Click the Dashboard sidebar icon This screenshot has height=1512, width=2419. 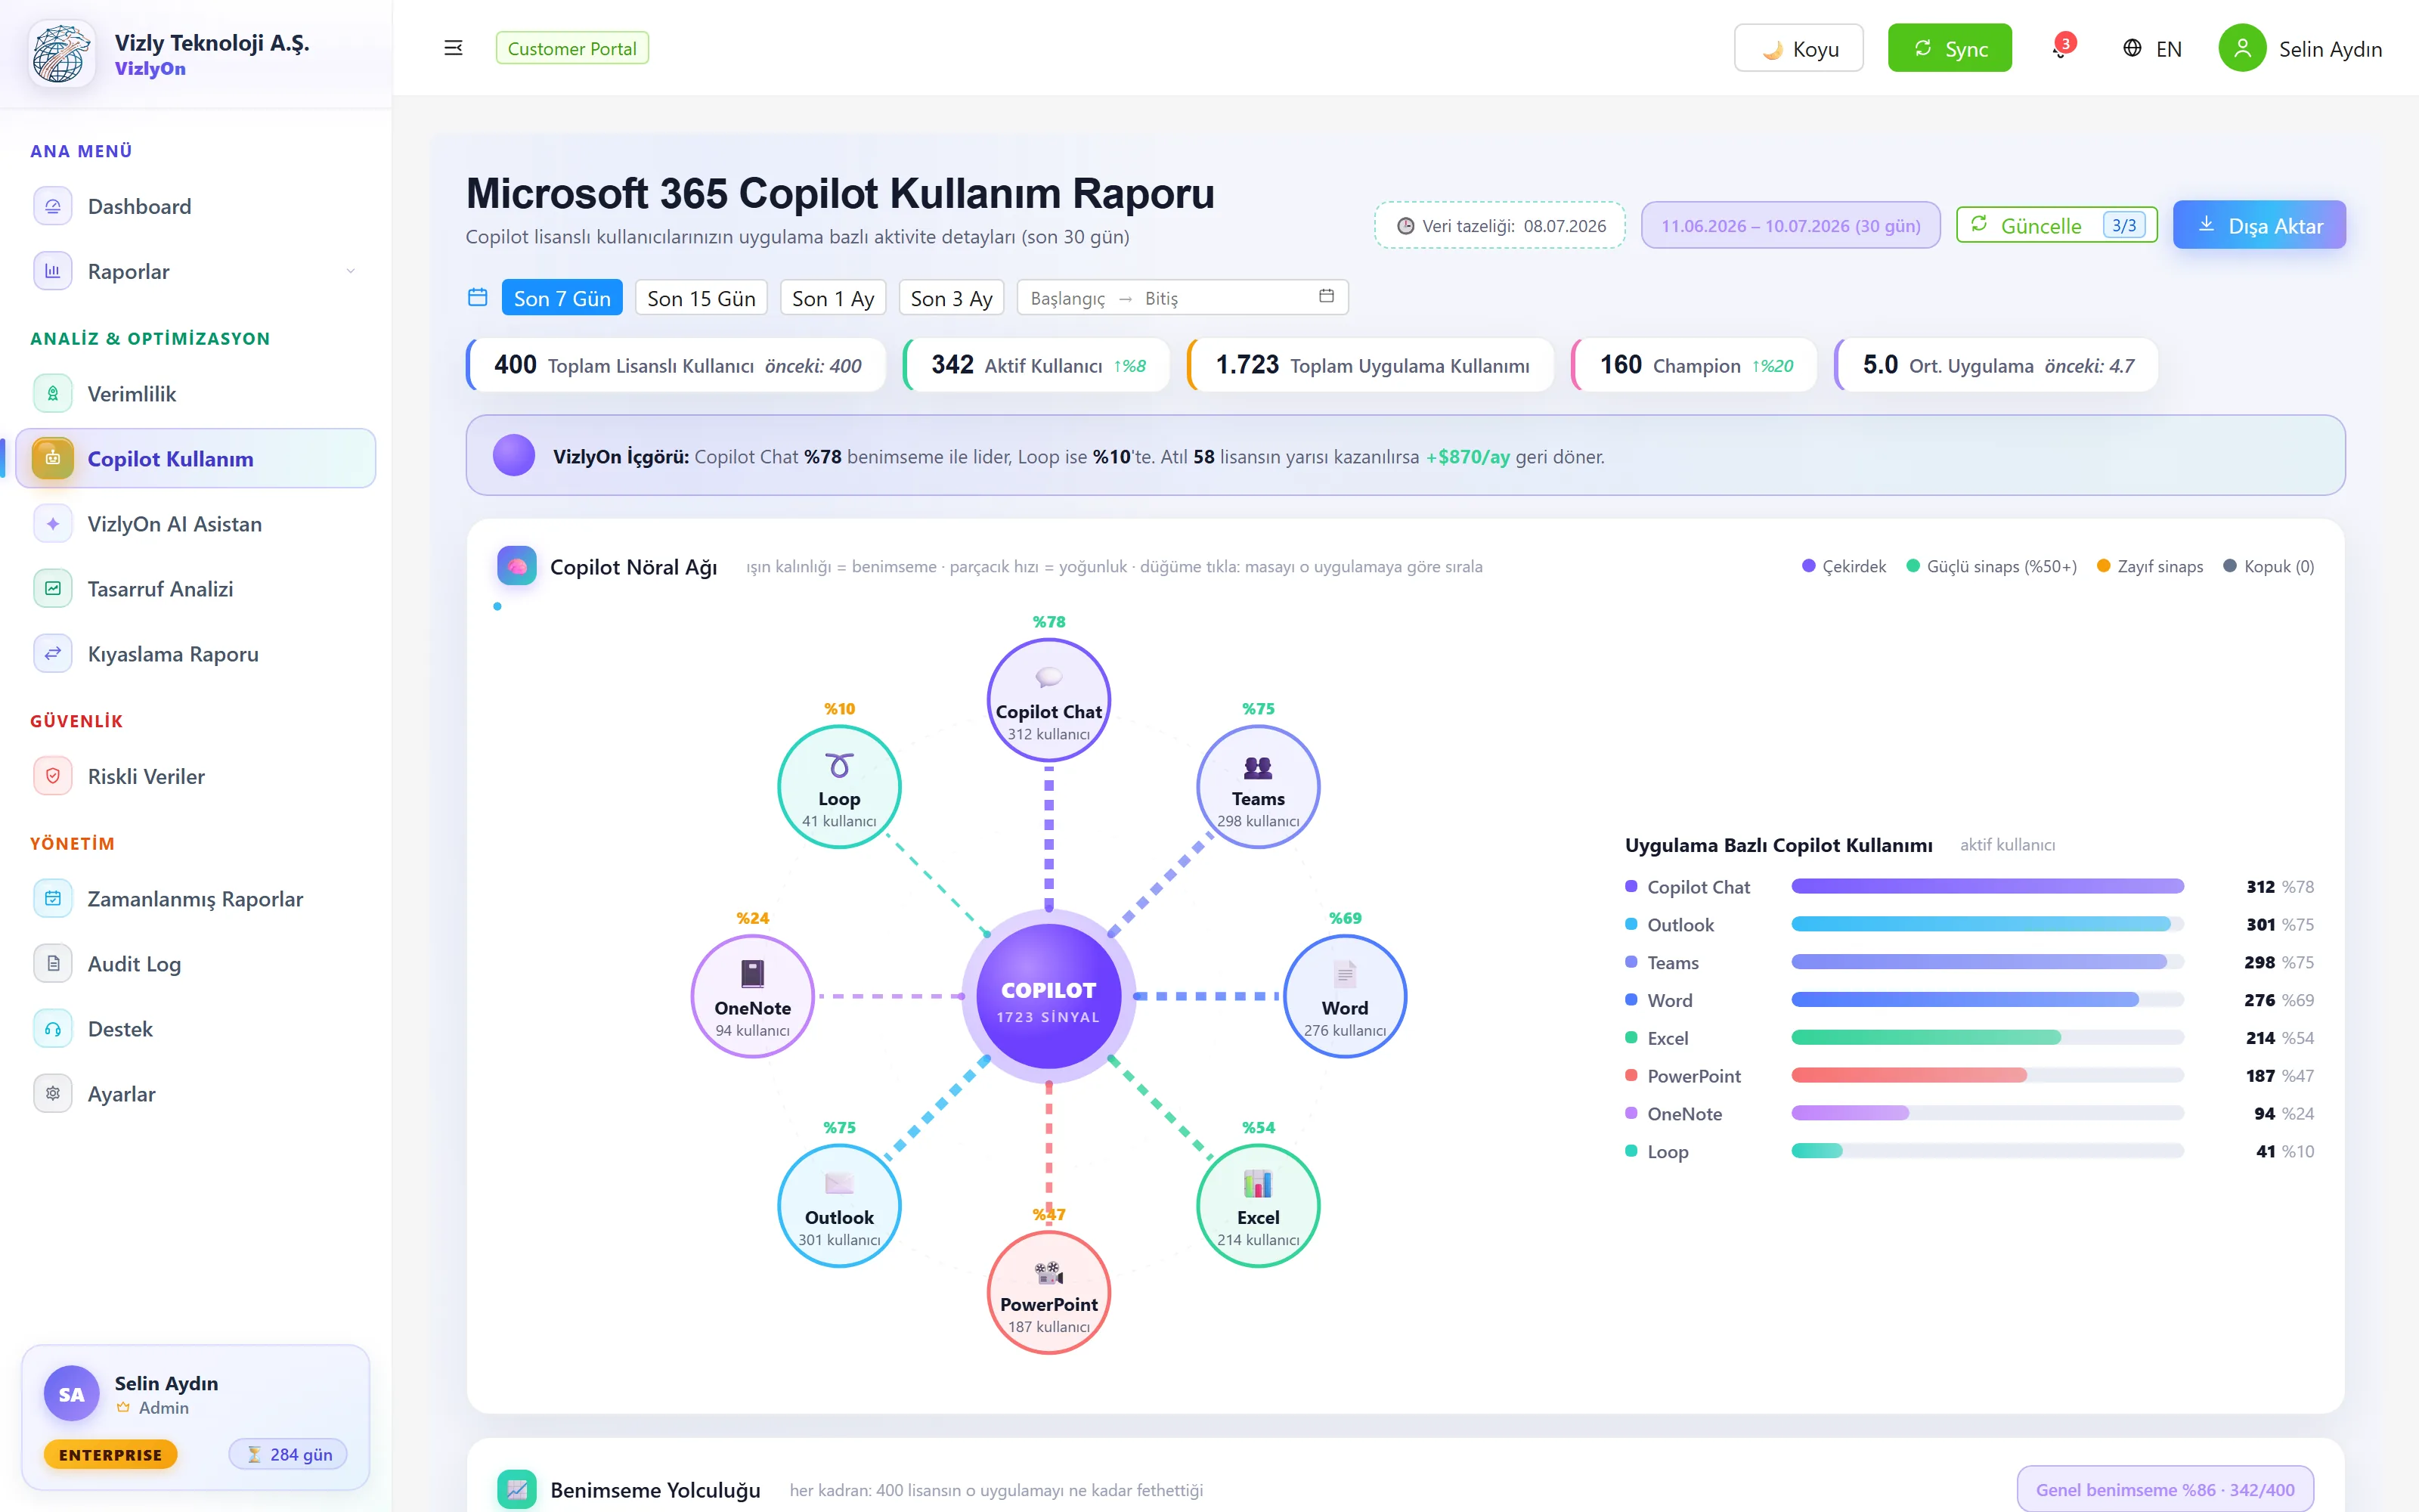pyautogui.click(x=53, y=206)
